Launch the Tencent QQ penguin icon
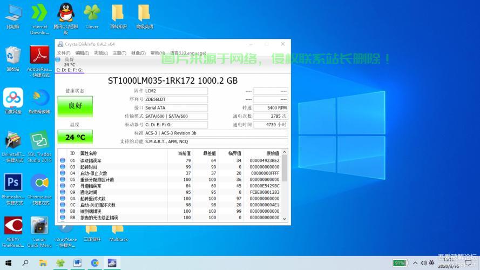The width and height of the screenshot is (480, 270). pos(66,19)
